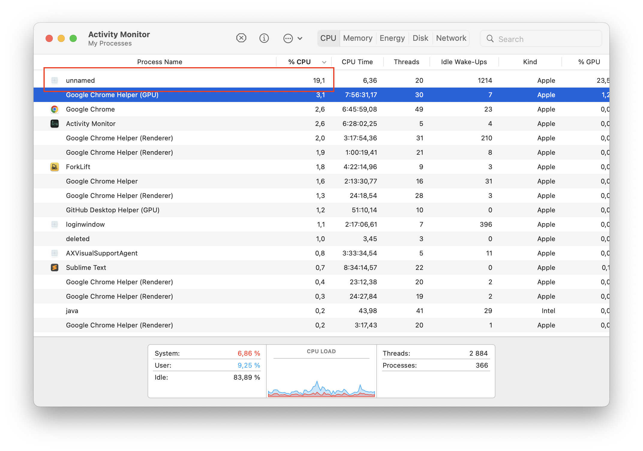This screenshot has height=451, width=643.
Task: Switch to the CPU tab
Action: click(x=328, y=38)
